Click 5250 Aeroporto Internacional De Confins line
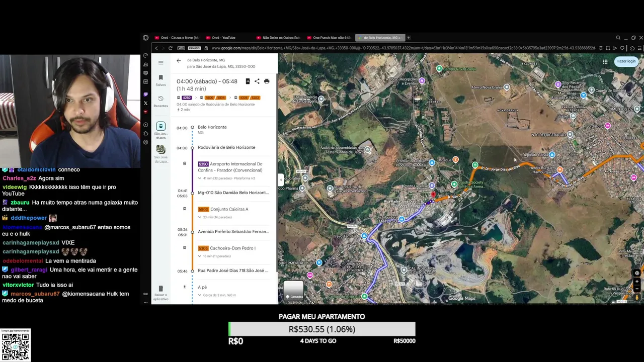Screen dimensions: 644x362 click(229, 167)
